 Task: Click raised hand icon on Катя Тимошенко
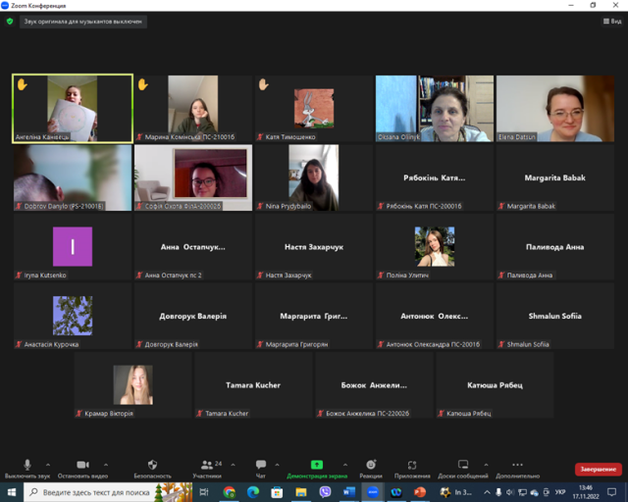pyautogui.click(x=264, y=84)
